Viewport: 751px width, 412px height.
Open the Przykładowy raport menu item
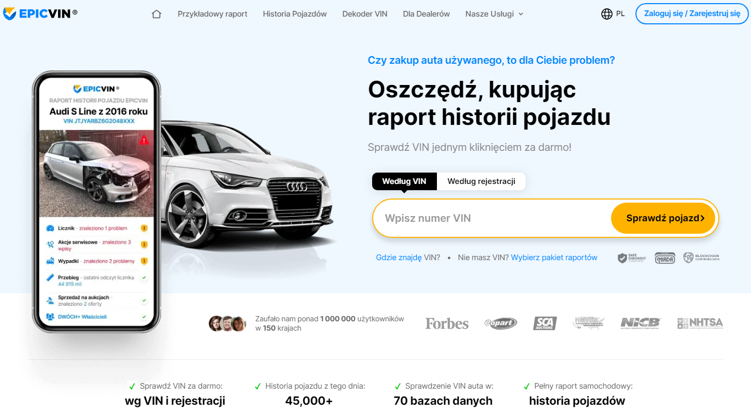click(212, 14)
